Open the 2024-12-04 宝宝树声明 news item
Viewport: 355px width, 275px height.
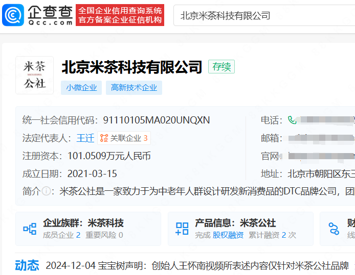point(197,266)
